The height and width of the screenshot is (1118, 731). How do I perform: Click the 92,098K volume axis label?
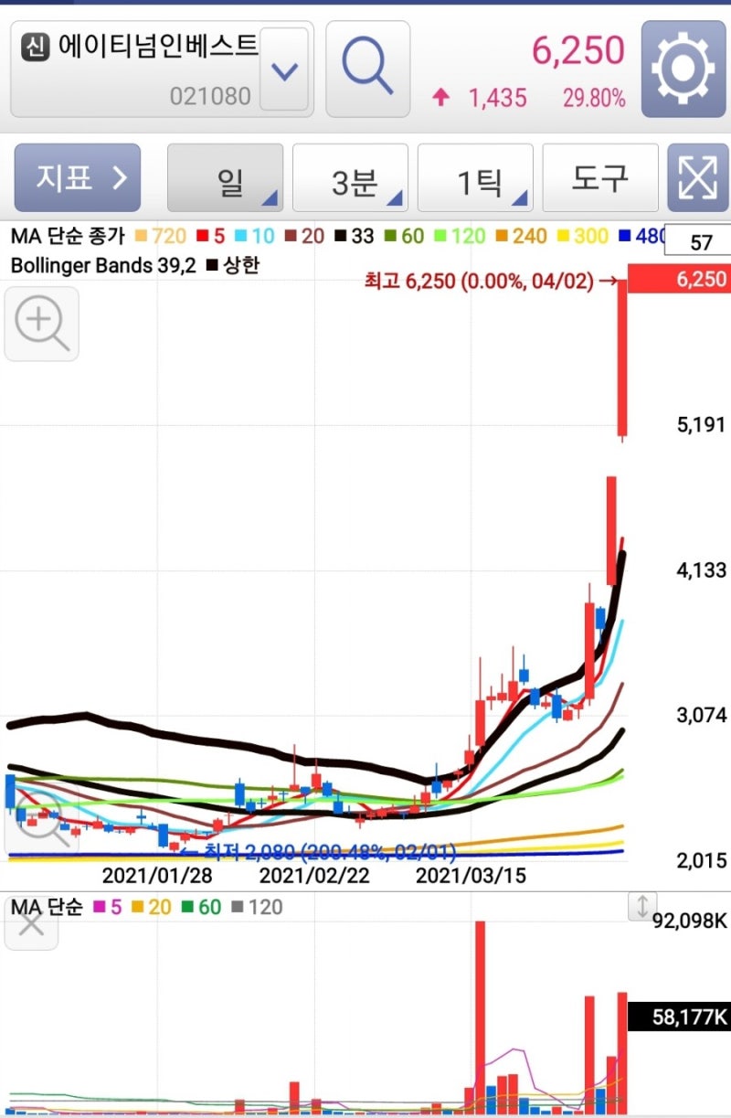pyautogui.click(x=691, y=921)
